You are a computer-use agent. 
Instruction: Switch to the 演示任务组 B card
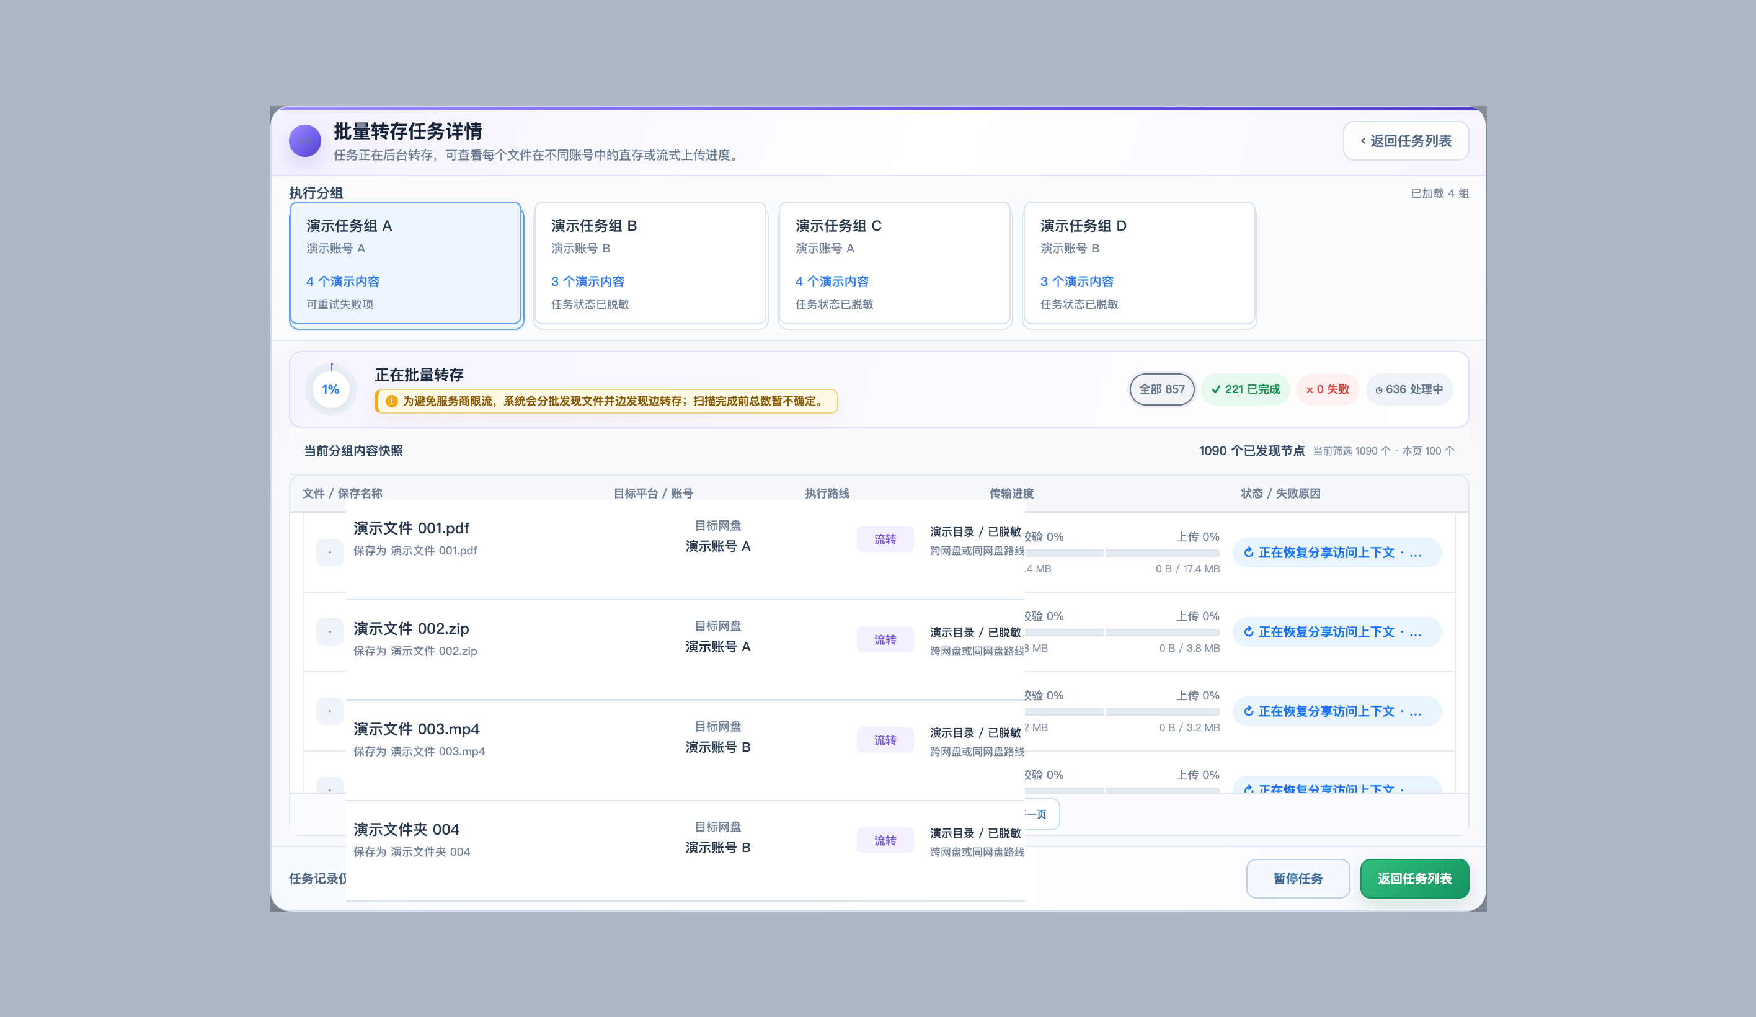pyautogui.click(x=650, y=264)
